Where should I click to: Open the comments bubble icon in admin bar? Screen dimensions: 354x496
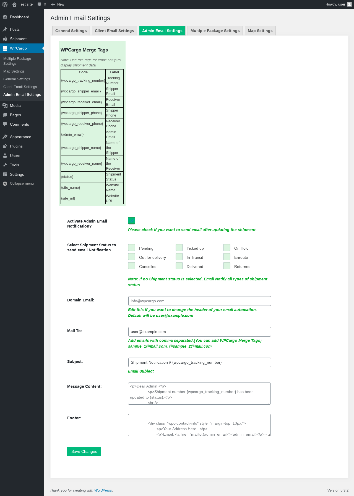40,4
